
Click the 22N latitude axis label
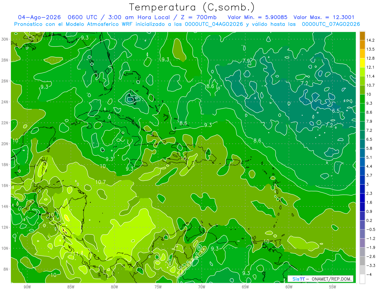5,123
